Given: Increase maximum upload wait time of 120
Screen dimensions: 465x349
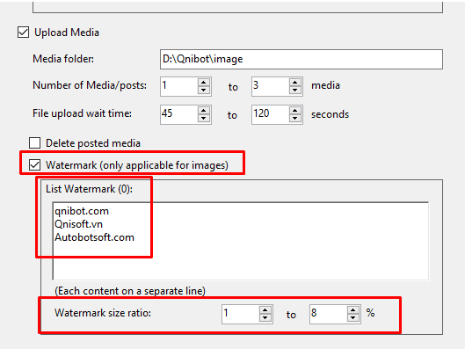Looking at the screenshot, I should 295,111.
